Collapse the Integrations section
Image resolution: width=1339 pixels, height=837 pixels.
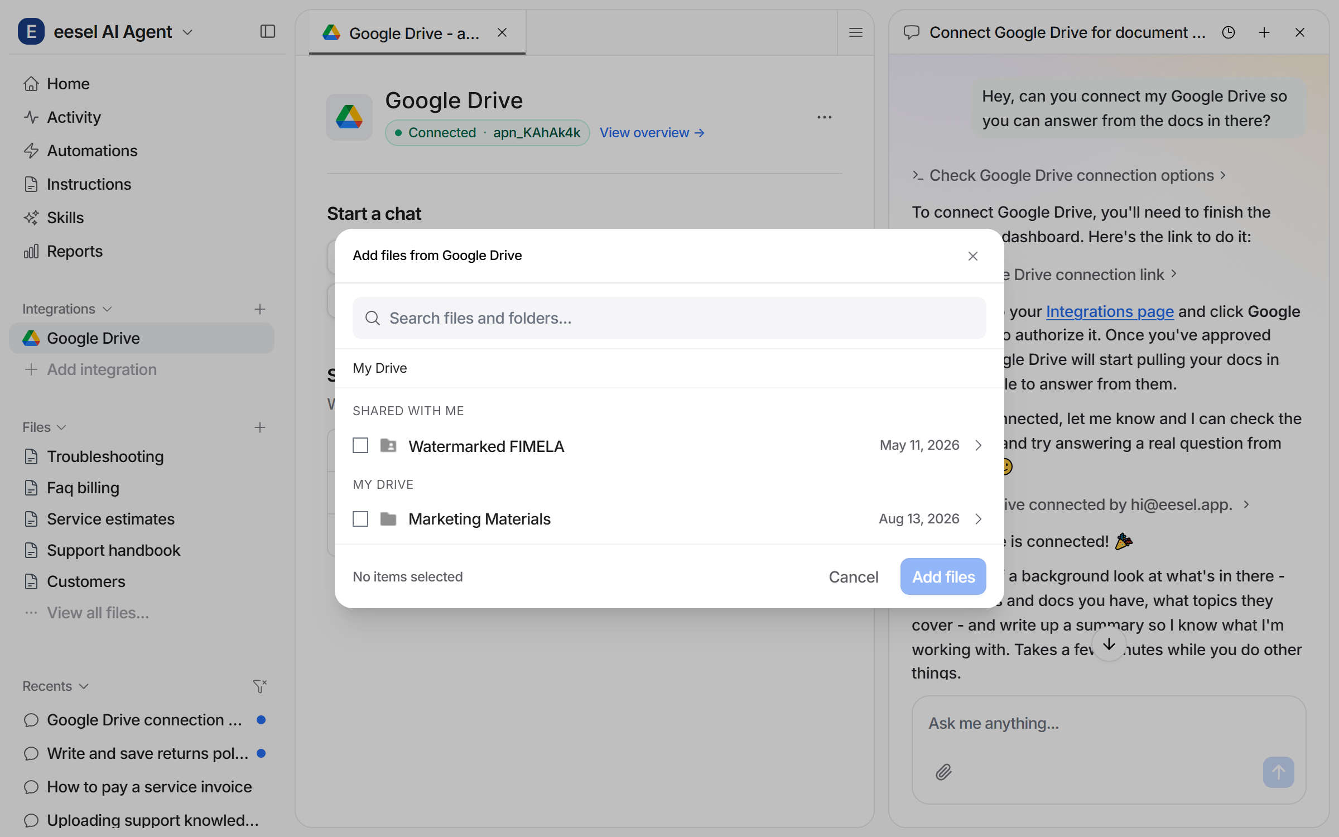point(68,309)
